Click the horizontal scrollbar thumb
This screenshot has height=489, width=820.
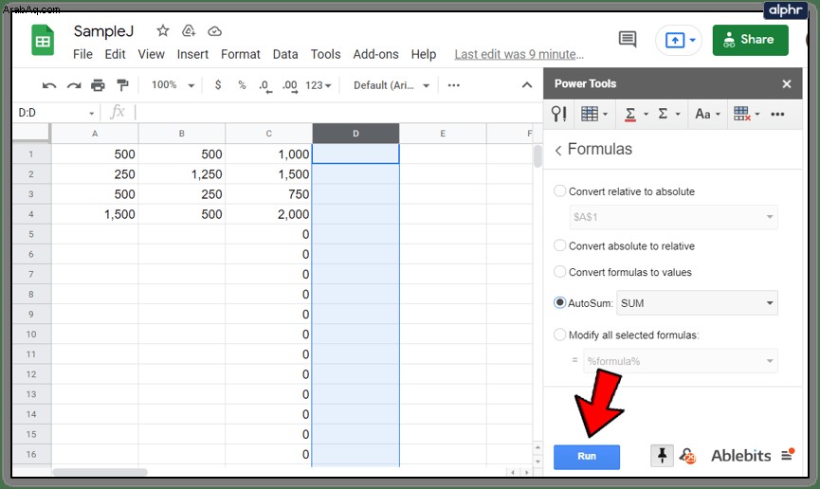click(100, 472)
